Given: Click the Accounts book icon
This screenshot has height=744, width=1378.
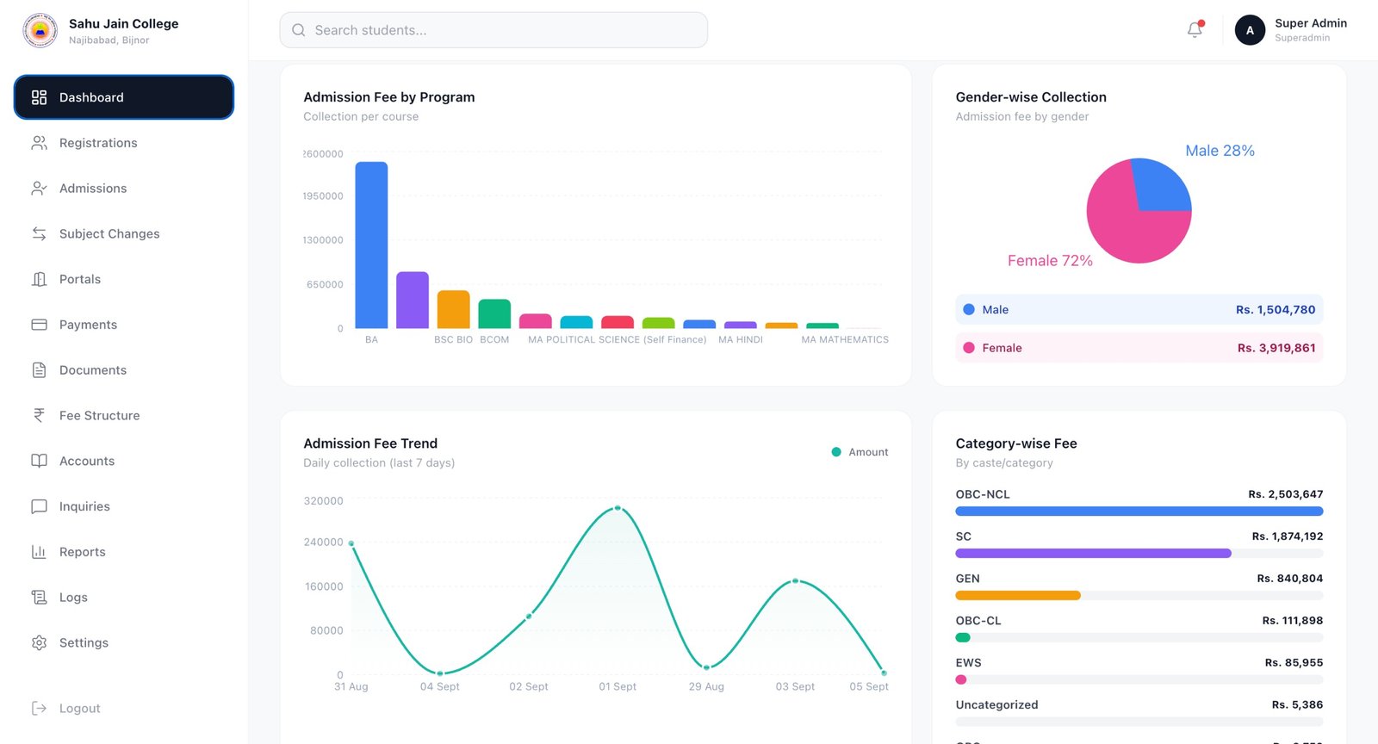Looking at the screenshot, I should [39, 461].
